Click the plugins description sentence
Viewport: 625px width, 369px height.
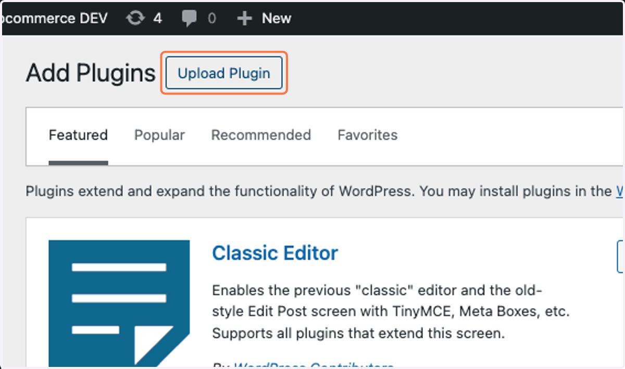(325, 191)
